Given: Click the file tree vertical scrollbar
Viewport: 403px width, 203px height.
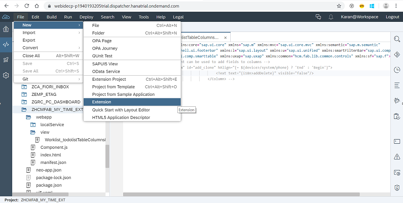Looking at the screenshot, I should click(108, 156).
